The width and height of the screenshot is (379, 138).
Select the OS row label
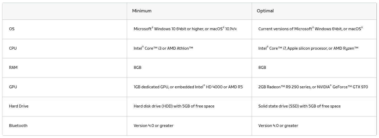coord(12,29)
